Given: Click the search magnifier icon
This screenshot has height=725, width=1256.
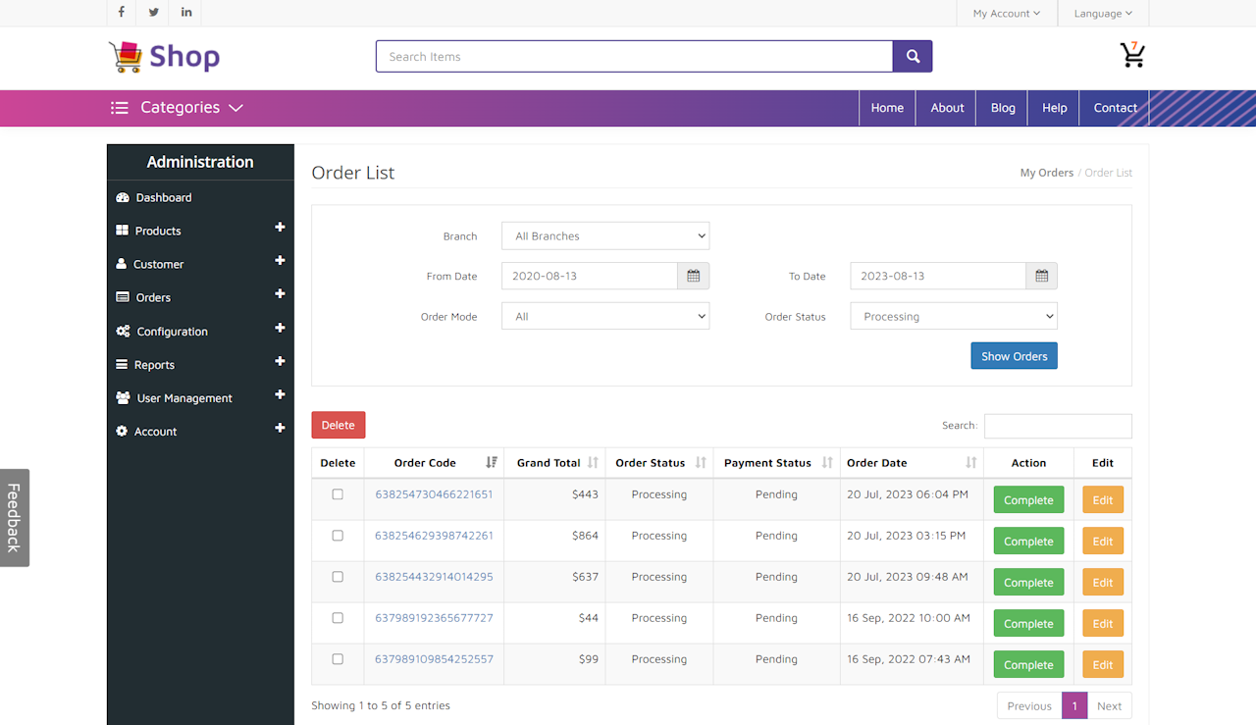Looking at the screenshot, I should 912,56.
